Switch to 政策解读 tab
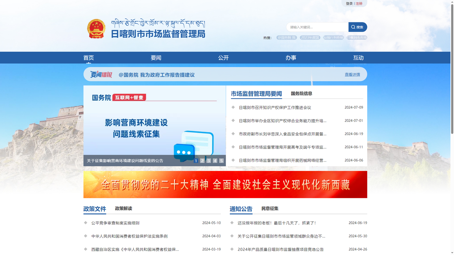454x255 pixels. (x=124, y=208)
